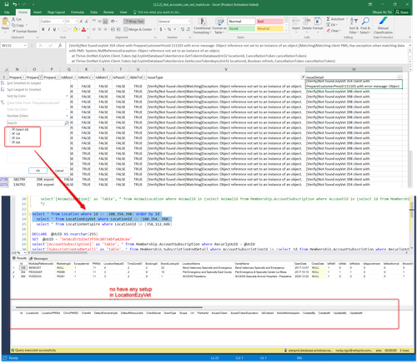Select the Format Painter tool
The width and height of the screenshot is (417, 363).
(24, 31)
